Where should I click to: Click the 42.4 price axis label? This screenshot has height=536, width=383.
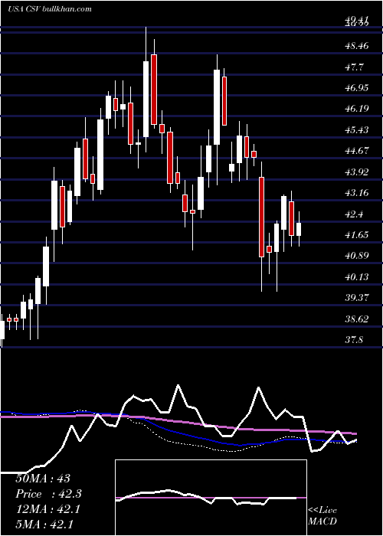(x=355, y=214)
